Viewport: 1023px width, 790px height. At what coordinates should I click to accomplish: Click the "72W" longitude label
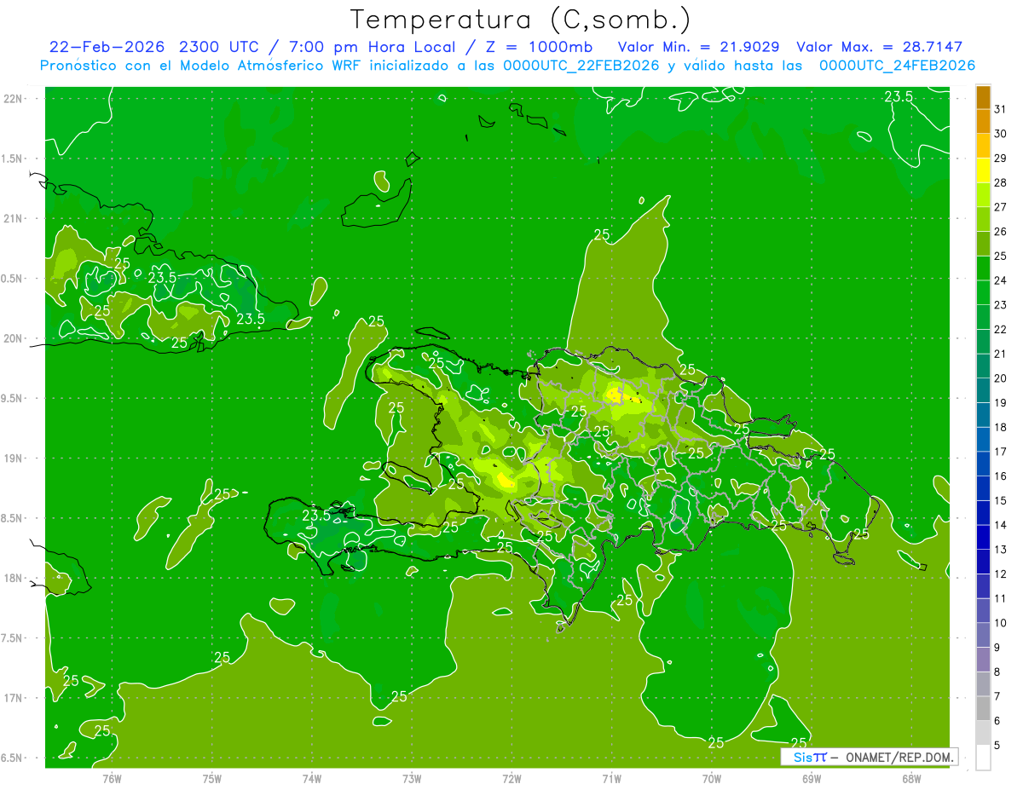[511, 778]
